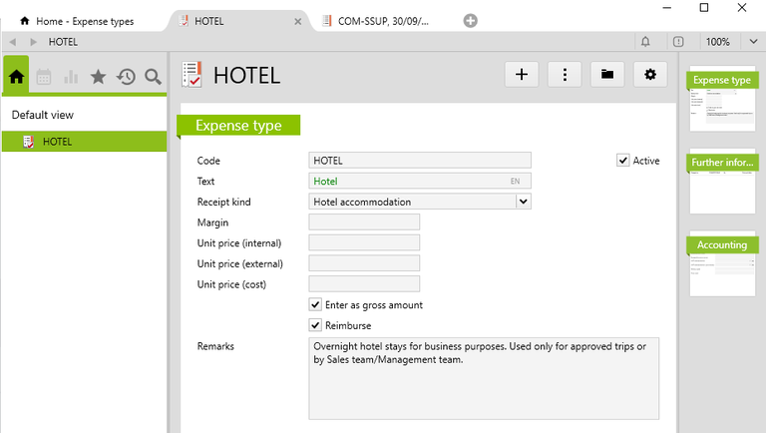Image resolution: width=766 pixels, height=433 pixels.
Task: Uncheck the Active checkbox
Action: [x=623, y=161]
